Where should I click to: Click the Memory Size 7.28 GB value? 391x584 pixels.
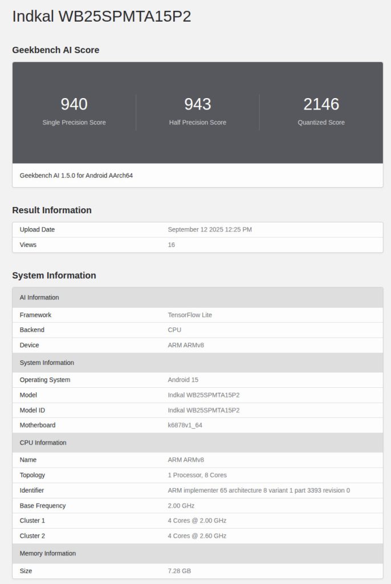click(x=180, y=571)
